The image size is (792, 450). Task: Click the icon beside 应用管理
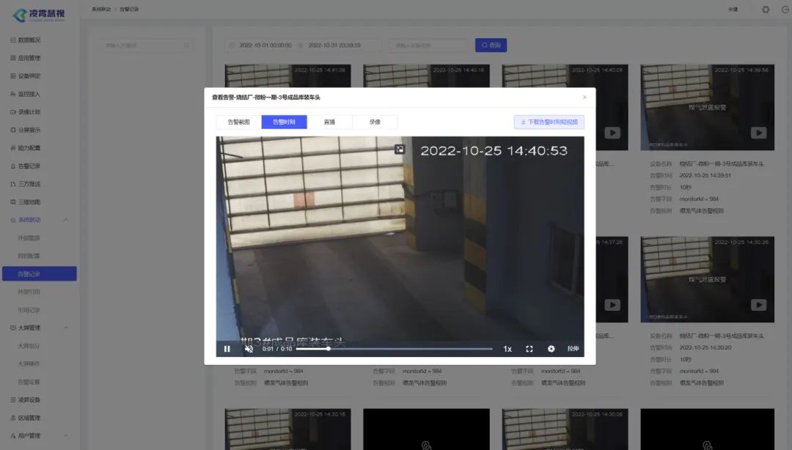13,58
